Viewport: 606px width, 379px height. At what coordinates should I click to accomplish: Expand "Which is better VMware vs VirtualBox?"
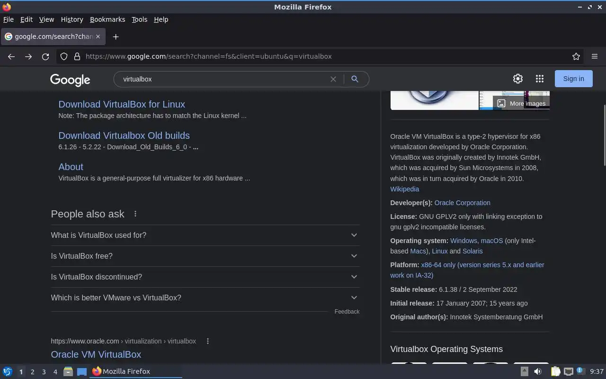pyautogui.click(x=205, y=298)
